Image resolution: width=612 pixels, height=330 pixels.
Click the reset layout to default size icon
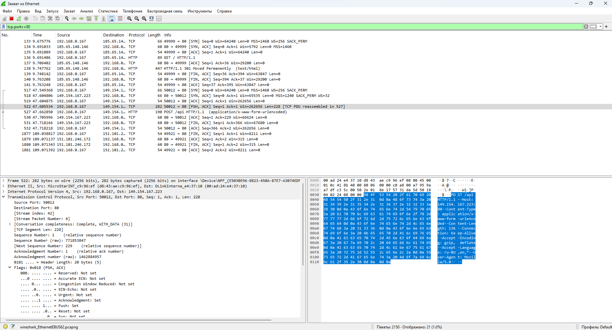[x=159, y=19]
